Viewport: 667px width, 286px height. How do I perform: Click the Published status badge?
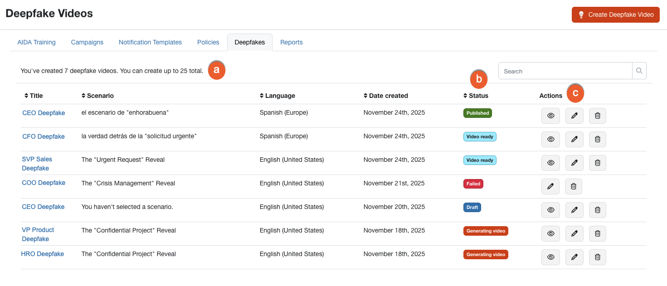[x=477, y=113]
